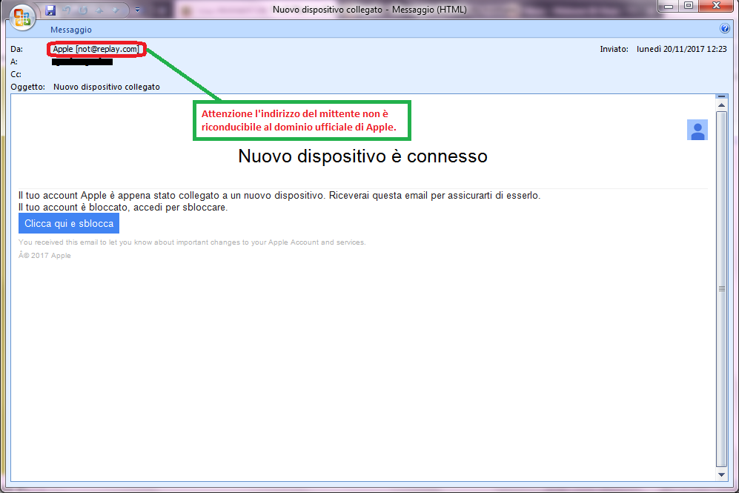This screenshot has height=493, width=739.
Task: Click the Redo icon in quick access toolbar
Action: pyautogui.click(x=83, y=10)
